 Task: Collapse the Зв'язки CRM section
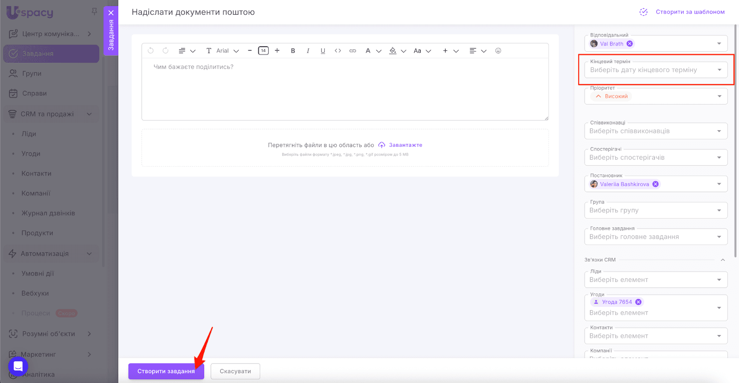pyautogui.click(x=723, y=260)
